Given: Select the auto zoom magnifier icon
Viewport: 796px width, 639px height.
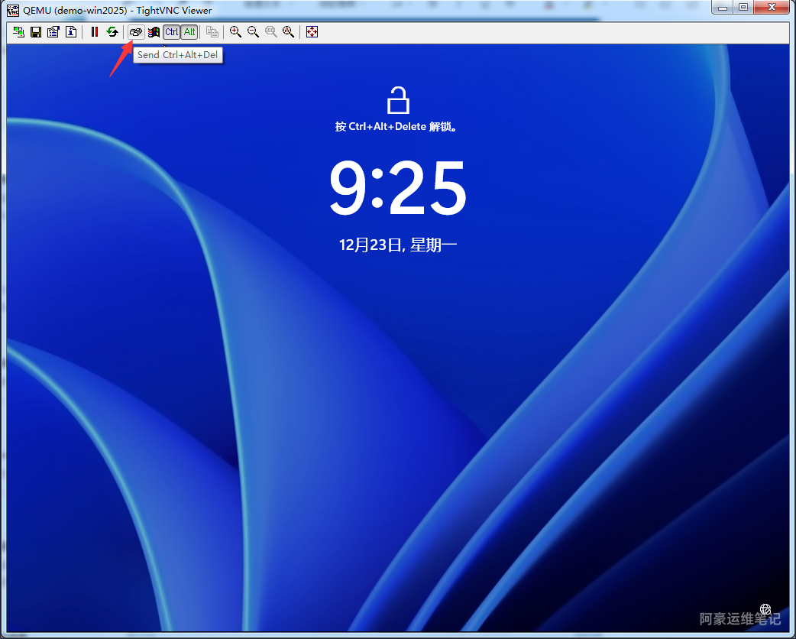Looking at the screenshot, I should coord(288,32).
